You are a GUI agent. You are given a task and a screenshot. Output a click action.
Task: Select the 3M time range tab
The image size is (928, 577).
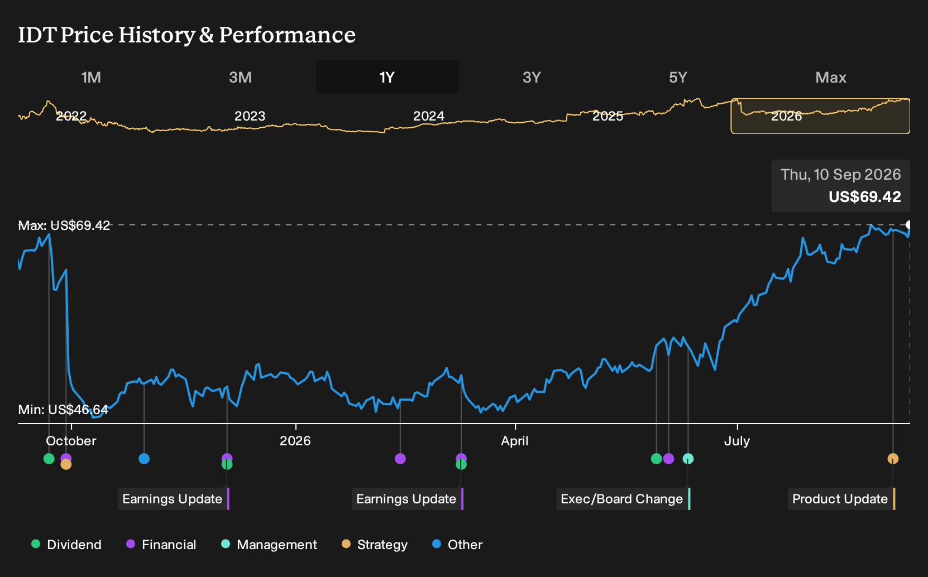click(x=240, y=77)
